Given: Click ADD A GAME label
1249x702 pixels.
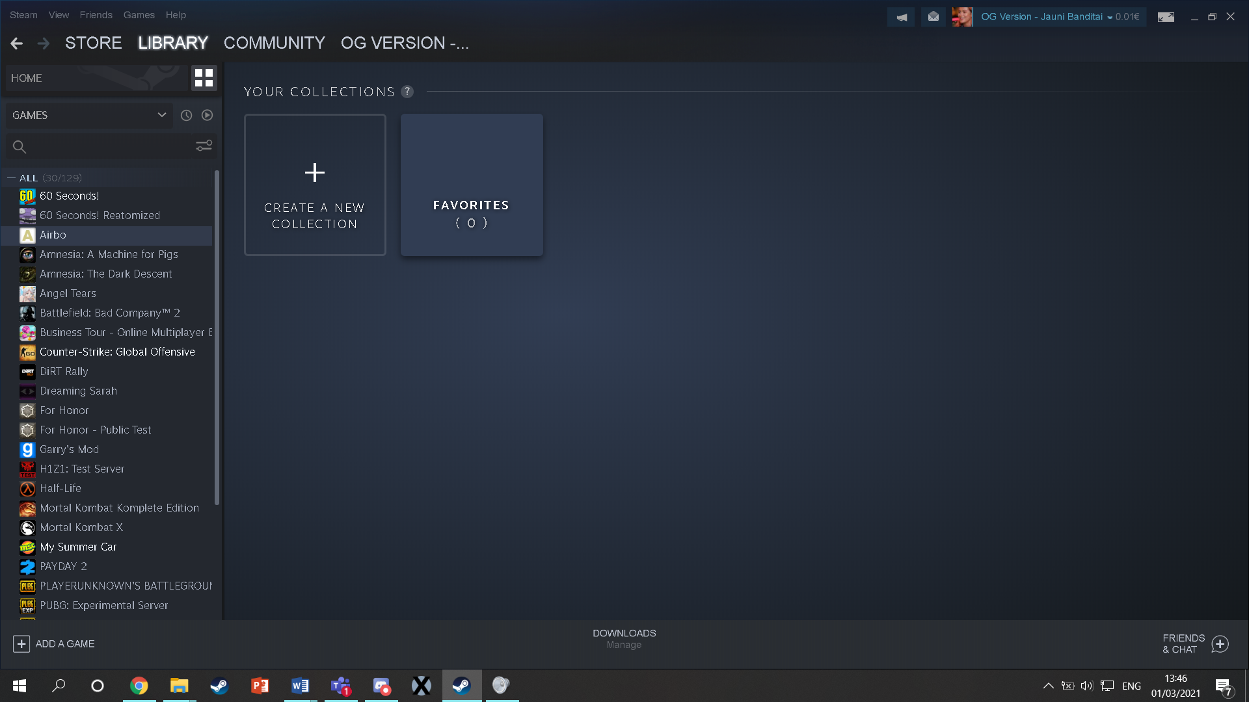Looking at the screenshot, I should pyautogui.click(x=65, y=643).
